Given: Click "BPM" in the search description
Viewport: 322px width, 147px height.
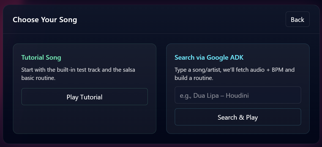Looking at the screenshot, I should coord(277,70).
